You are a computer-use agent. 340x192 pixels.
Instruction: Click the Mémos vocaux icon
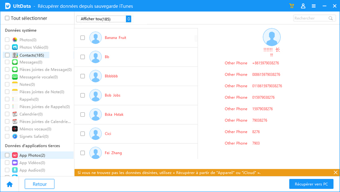tap(15, 129)
